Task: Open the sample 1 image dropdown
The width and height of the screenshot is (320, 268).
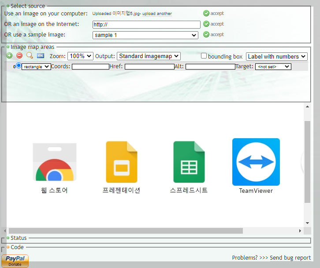Action: pyautogui.click(x=145, y=35)
